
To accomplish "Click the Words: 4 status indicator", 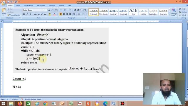I will tap(15, 99).
